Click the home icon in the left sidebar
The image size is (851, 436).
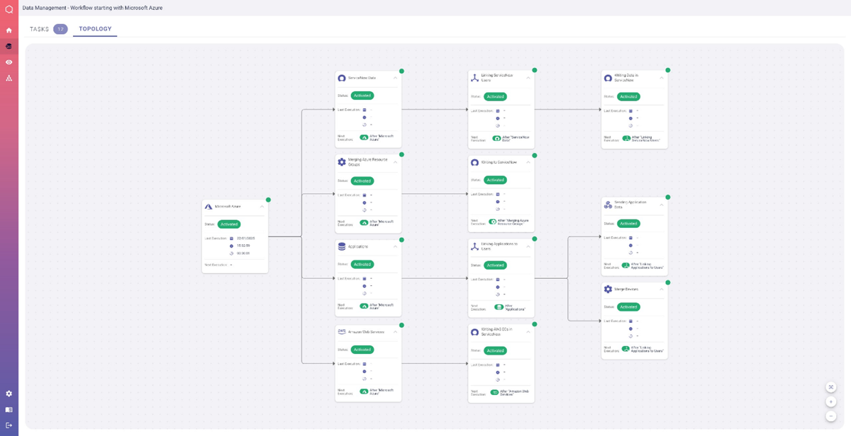(x=8, y=30)
